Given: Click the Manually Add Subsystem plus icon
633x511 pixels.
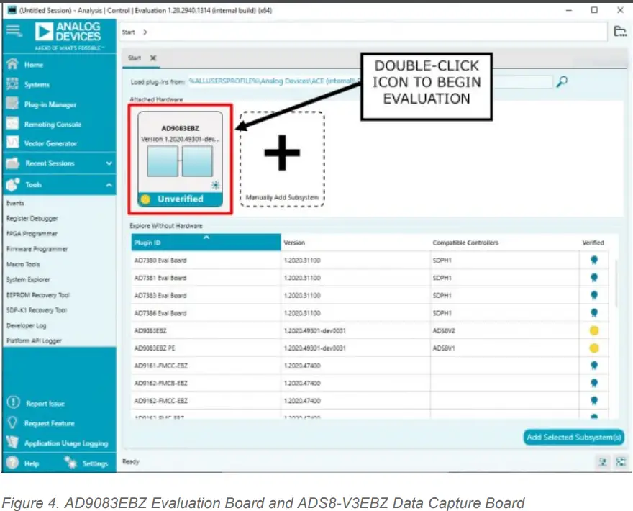Looking at the screenshot, I should click(x=282, y=153).
